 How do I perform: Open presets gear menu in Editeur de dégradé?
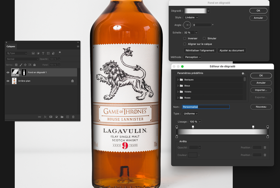click(243, 73)
